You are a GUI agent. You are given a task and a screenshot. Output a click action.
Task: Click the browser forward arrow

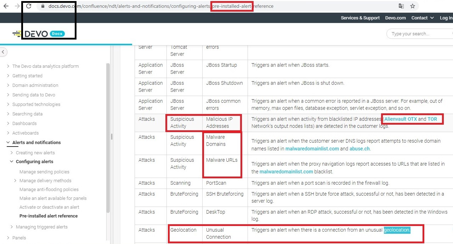tap(17, 6)
